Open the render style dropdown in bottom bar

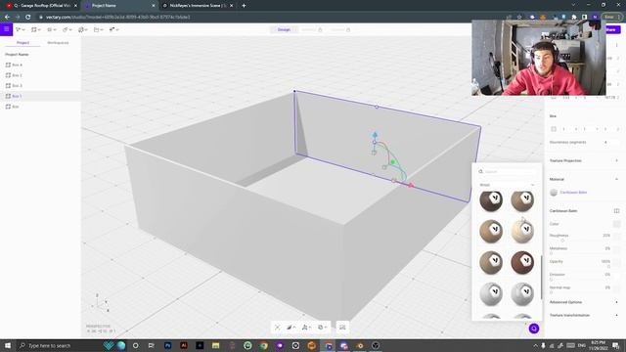(291, 328)
